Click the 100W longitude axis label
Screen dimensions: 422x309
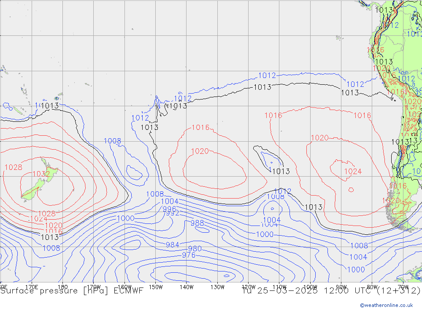pyautogui.click(x=310, y=287)
